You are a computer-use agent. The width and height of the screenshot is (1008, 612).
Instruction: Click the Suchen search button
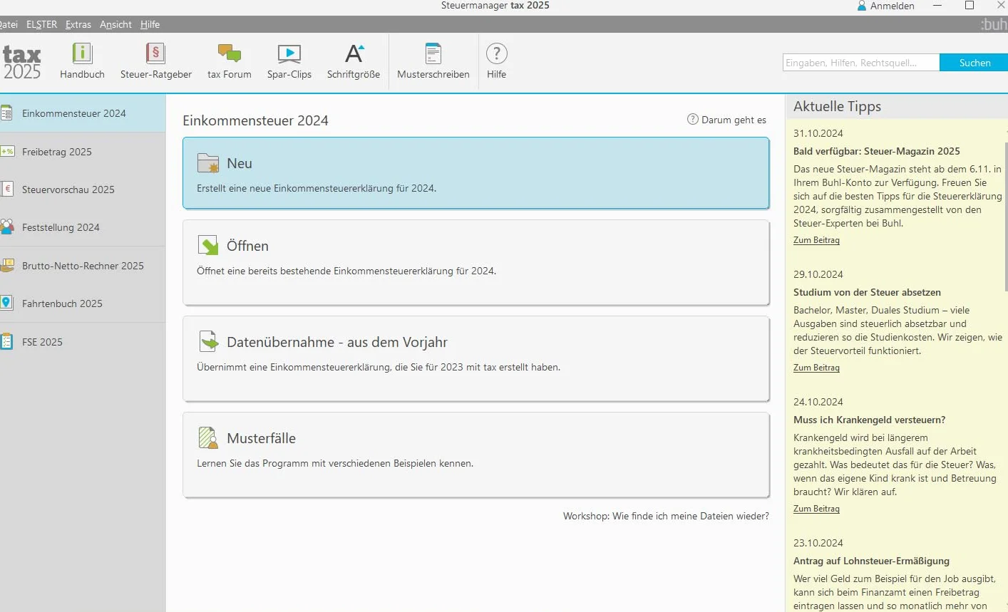[x=974, y=63]
